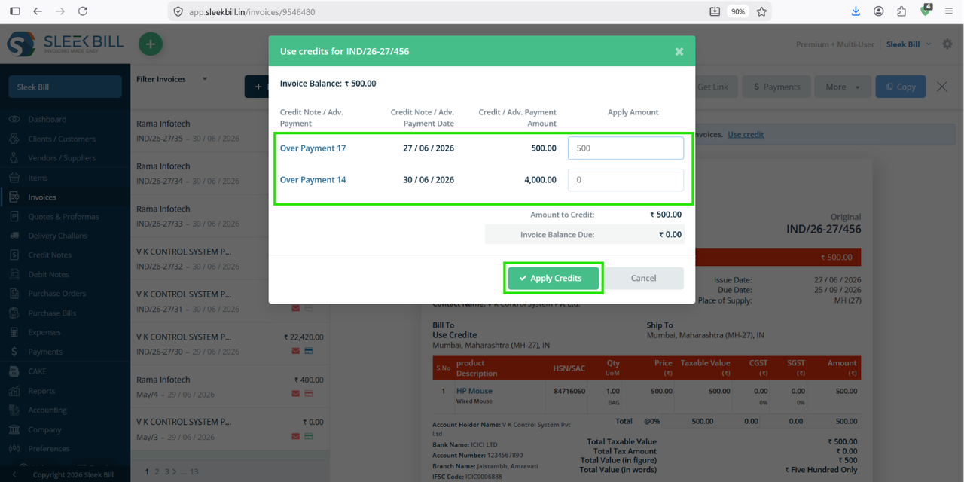
Task: Toggle the browser sidebar panel icon
Action: pos(15,11)
